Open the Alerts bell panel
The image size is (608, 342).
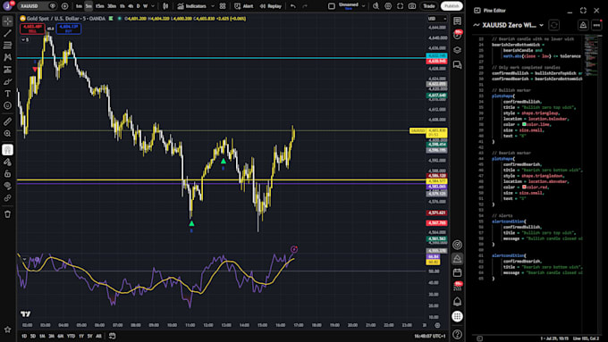pyautogui.click(x=457, y=301)
